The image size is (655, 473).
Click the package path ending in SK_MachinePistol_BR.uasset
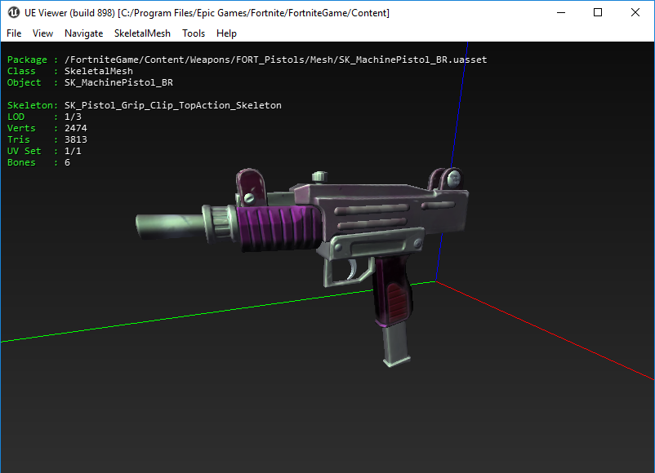[x=276, y=60]
